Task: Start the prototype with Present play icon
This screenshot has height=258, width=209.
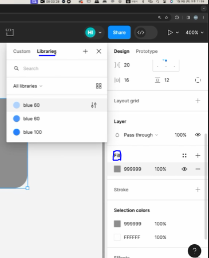Action: (x=170, y=33)
